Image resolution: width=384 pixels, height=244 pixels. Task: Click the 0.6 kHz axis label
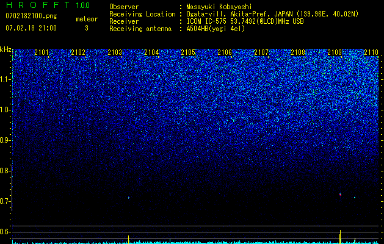5,232
